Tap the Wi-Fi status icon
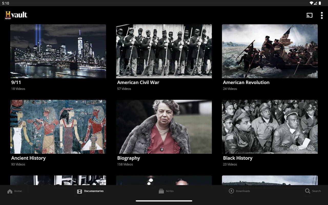The image size is (328, 205). 311,3
